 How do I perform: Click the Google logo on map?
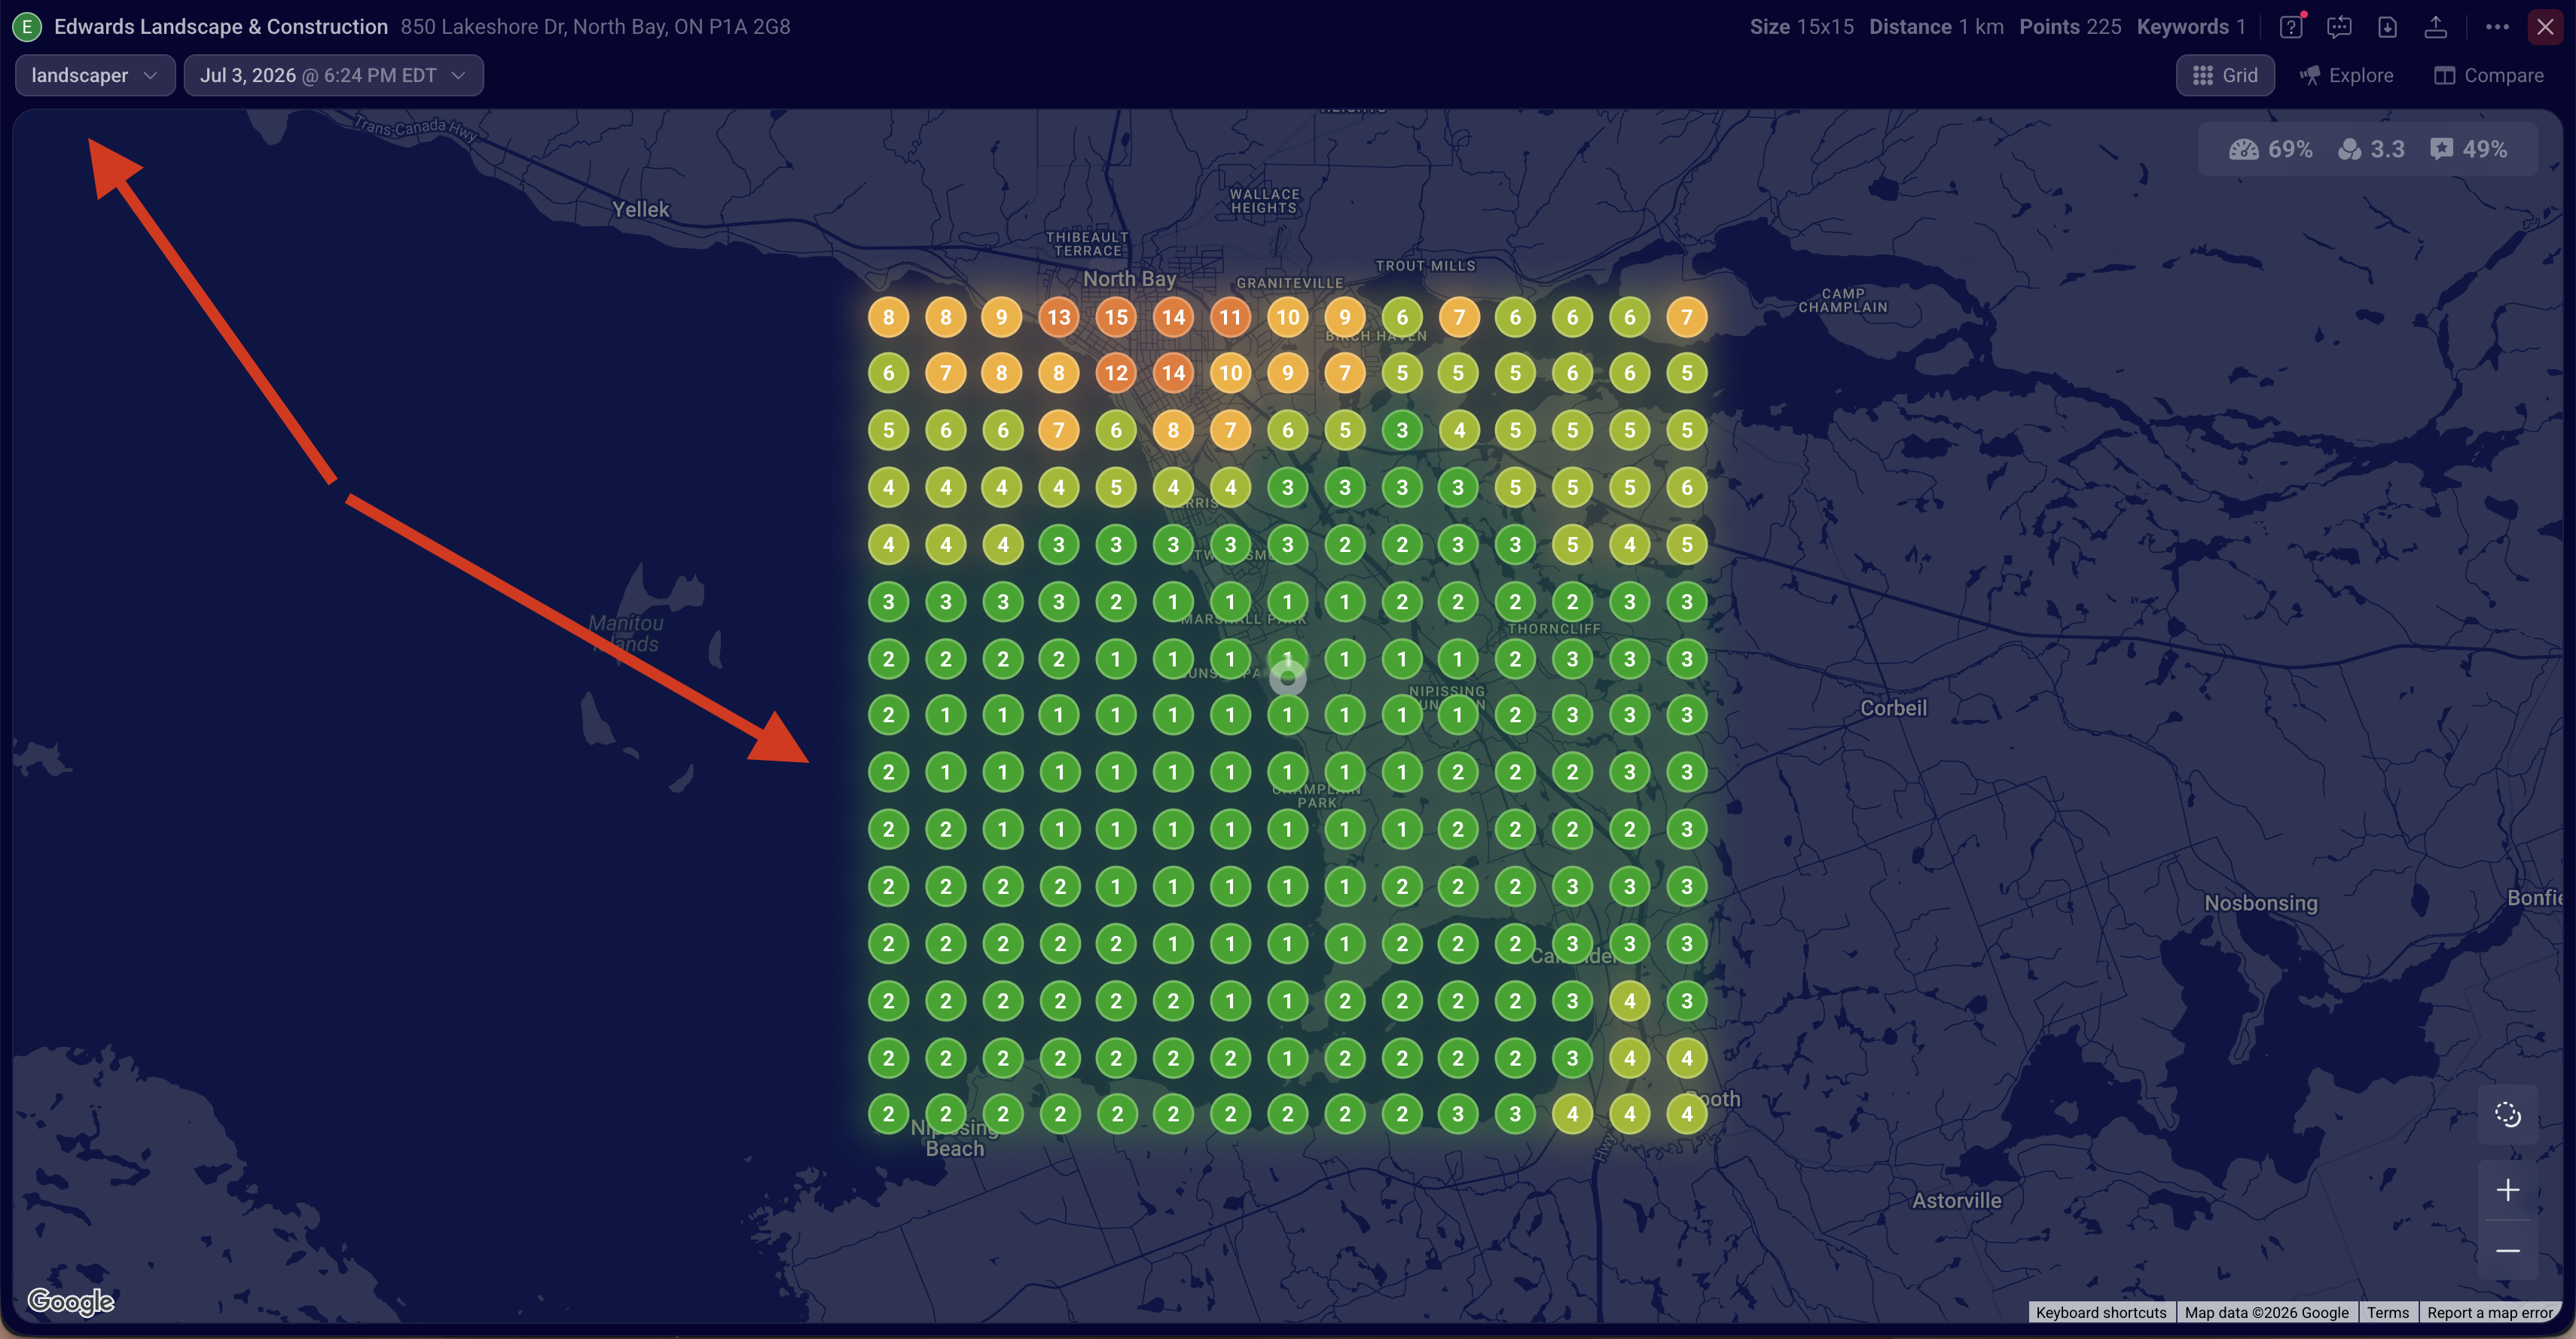pyautogui.click(x=71, y=1301)
